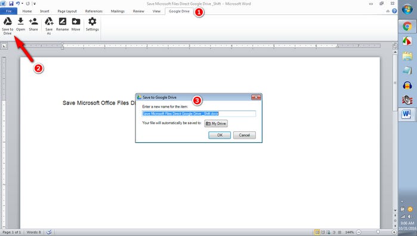Switch to the Mailings tab
417x236 pixels.
tap(118, 11)
